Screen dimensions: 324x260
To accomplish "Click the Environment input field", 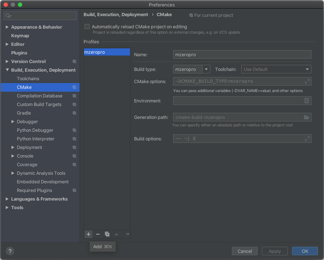I will pyautogui.click(x=242, y=101).
